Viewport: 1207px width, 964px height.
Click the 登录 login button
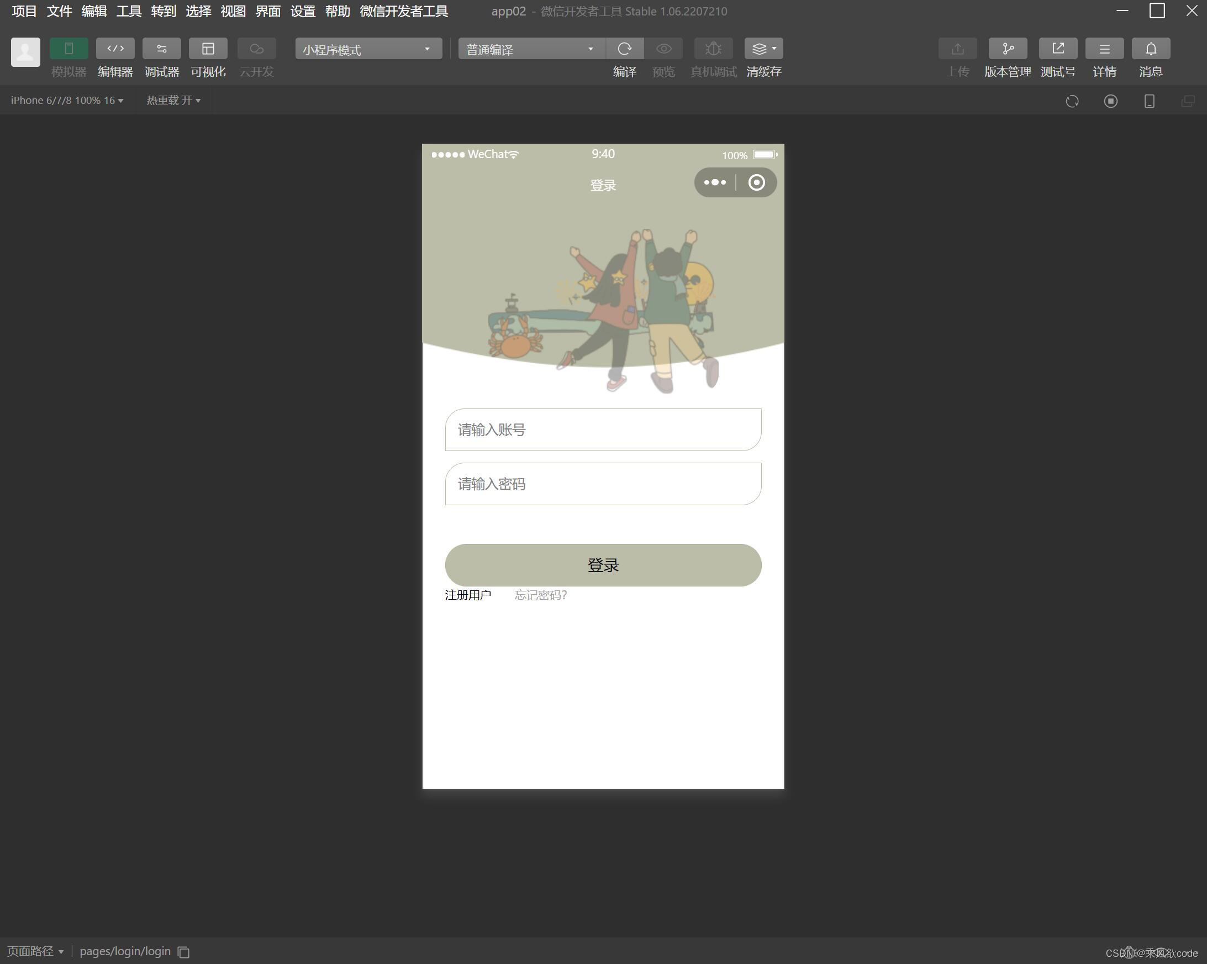[602, 565]
